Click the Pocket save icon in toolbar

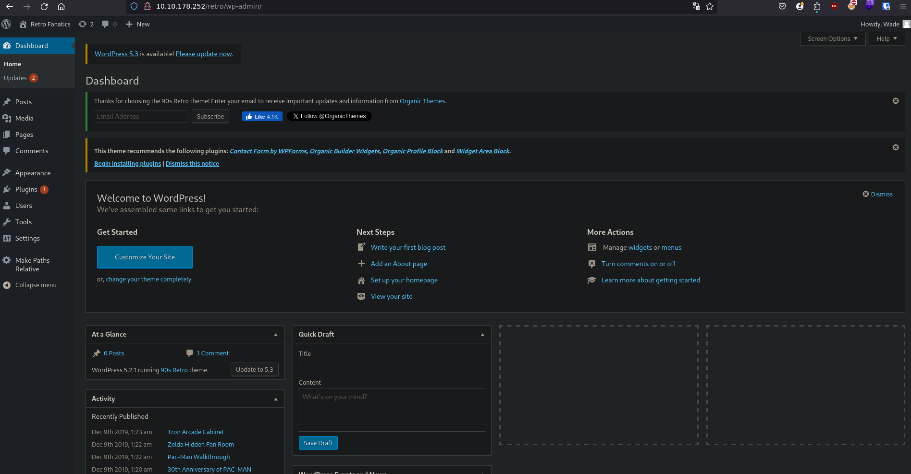click(782, 6)
